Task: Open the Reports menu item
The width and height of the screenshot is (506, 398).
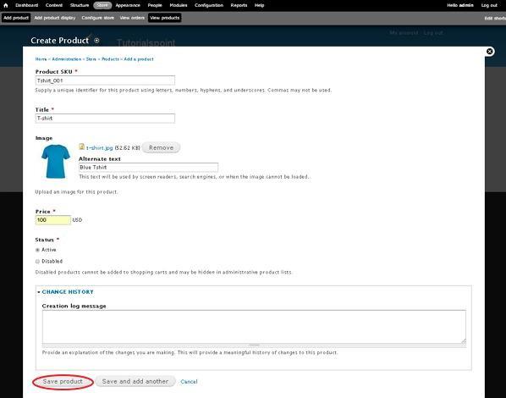Action: (x=239, y=5)
